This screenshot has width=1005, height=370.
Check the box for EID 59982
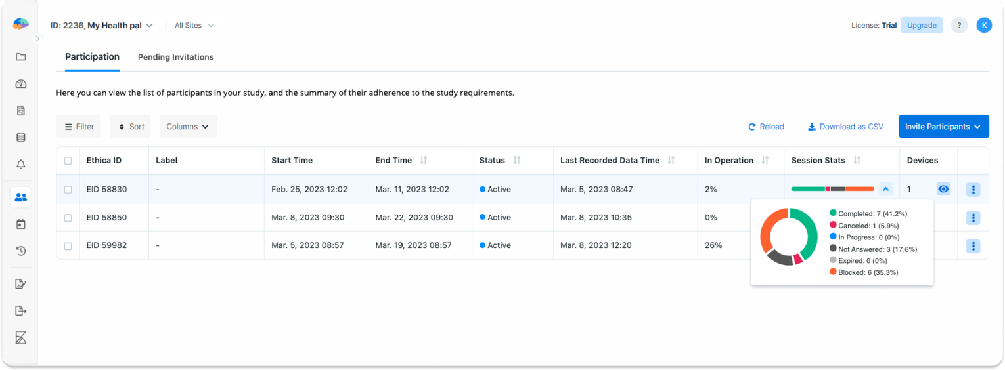pos(68,246)
